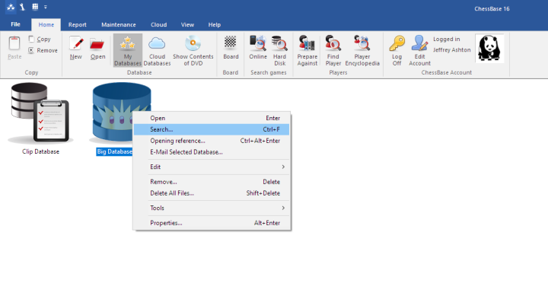
Task: Show Contents of DVD
Action: click(x=193, y=50)
